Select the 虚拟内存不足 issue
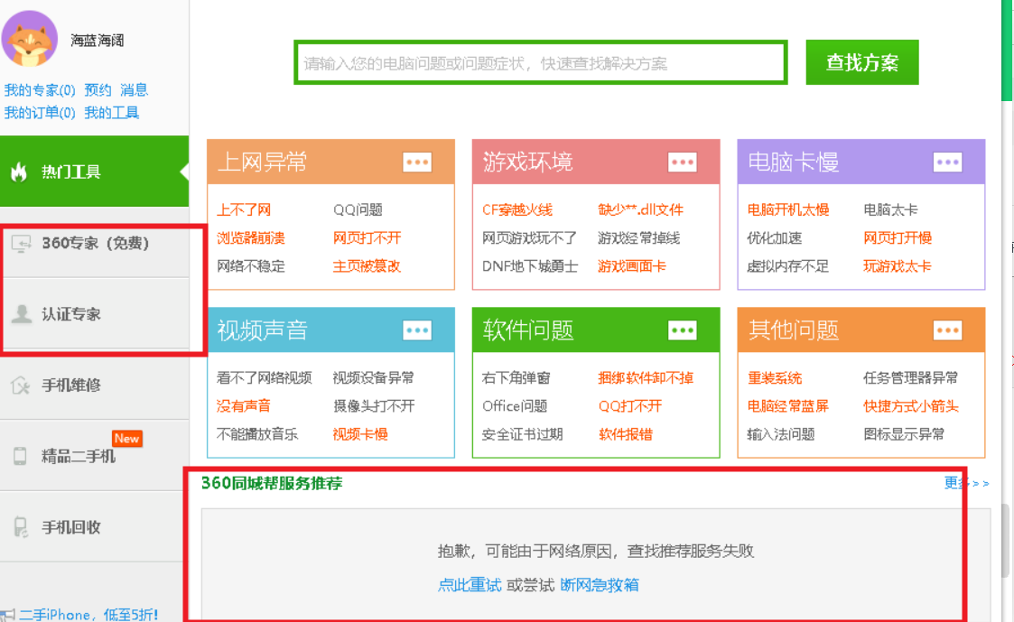Screen dimensions: 1014x622 [787, 265]
